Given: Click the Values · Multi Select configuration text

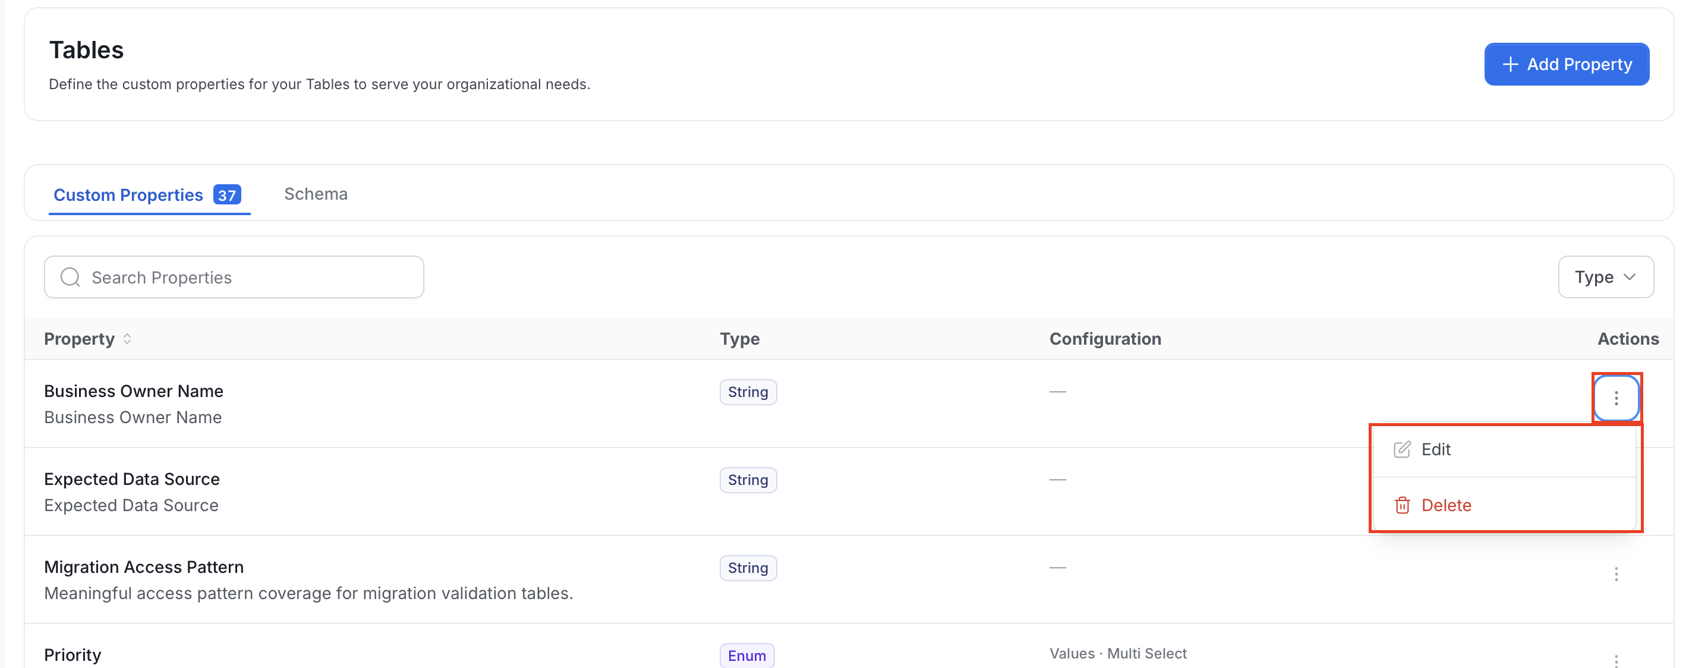Looking at the screenshot, I should pos(1118,654).
